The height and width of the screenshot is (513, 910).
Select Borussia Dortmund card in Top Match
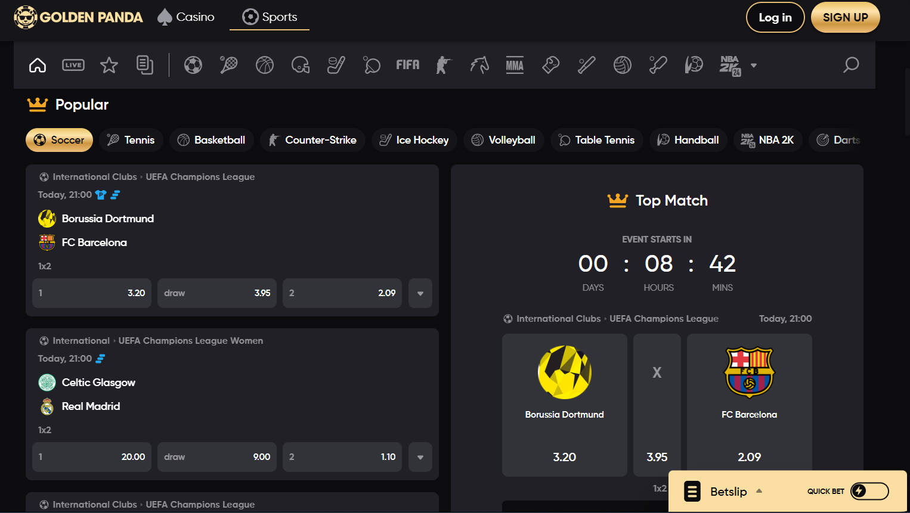(565, 405)
